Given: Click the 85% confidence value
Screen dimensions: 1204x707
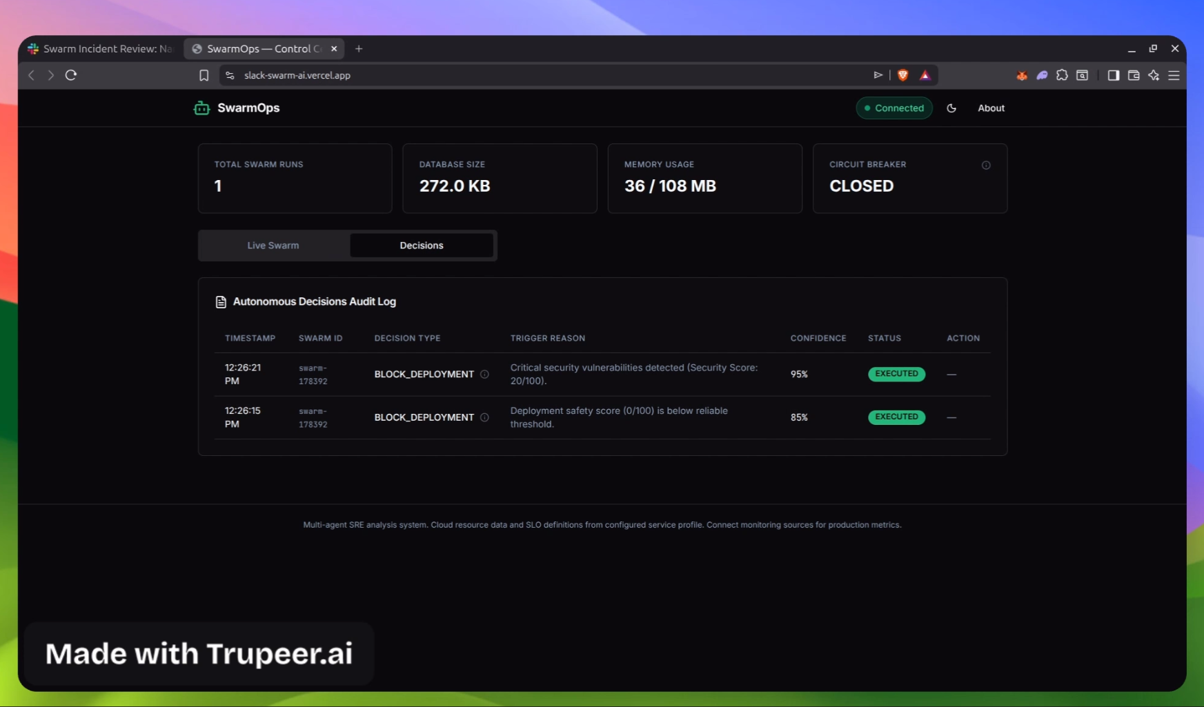Looking at the screenshot, I should coord(799,417).
